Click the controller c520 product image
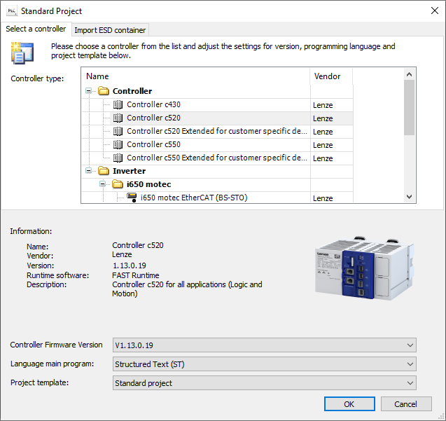Viewport: 446px width, 421px height. pos(365,268)
